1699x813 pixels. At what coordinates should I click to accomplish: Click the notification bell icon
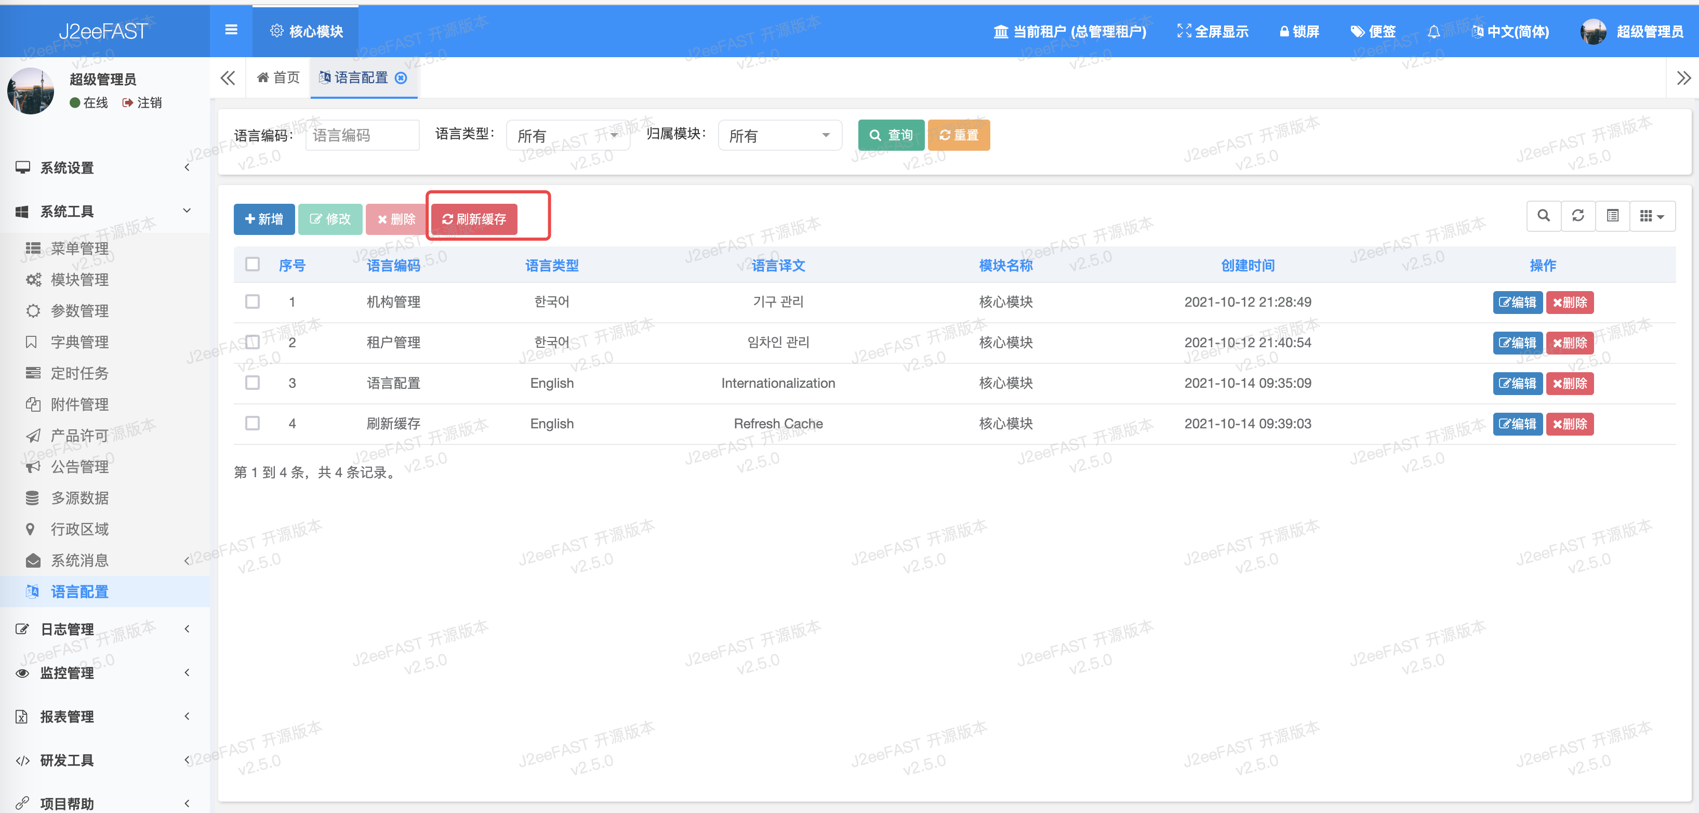(x=1433, y=32)
